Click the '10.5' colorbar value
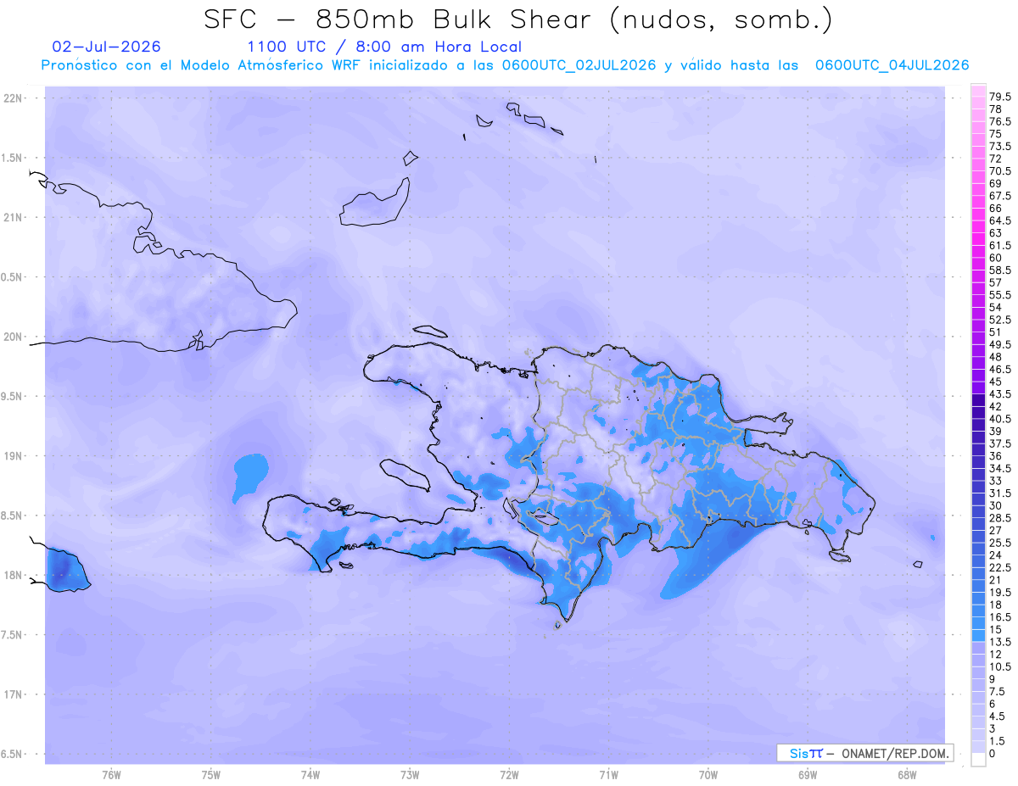The height and width of the screenshot is (786, 1018). pos(1001,667)
